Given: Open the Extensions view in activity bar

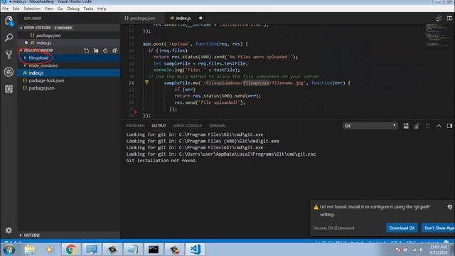Looking at the screenshot, I should coord(9,89).
